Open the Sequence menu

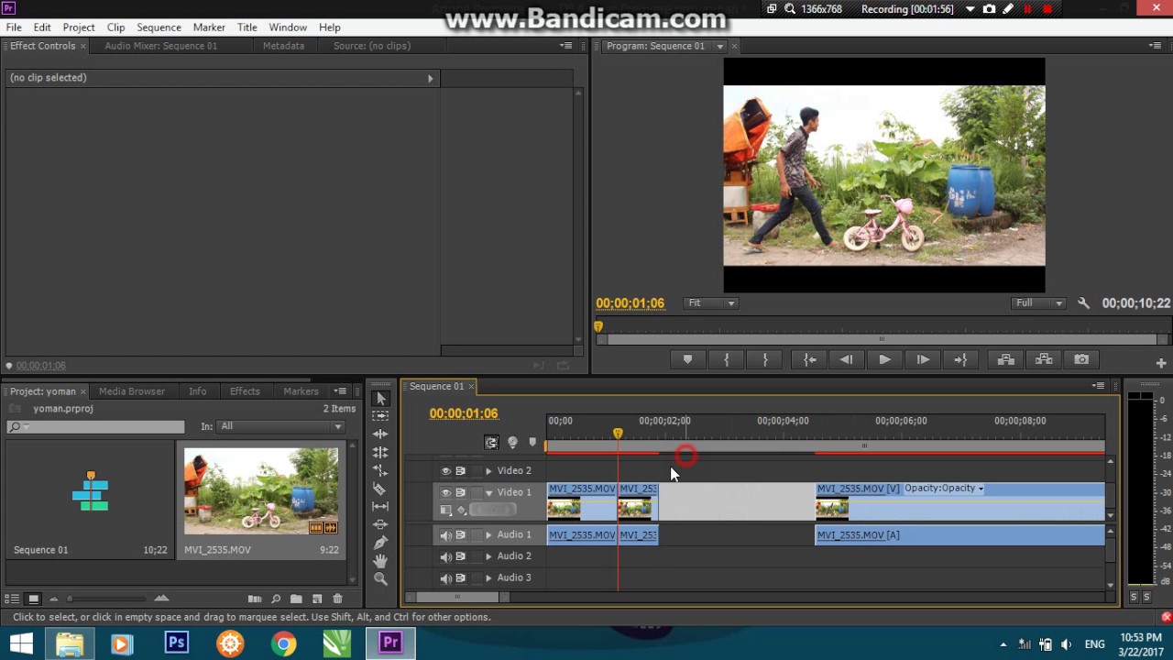tap(159, 27)
